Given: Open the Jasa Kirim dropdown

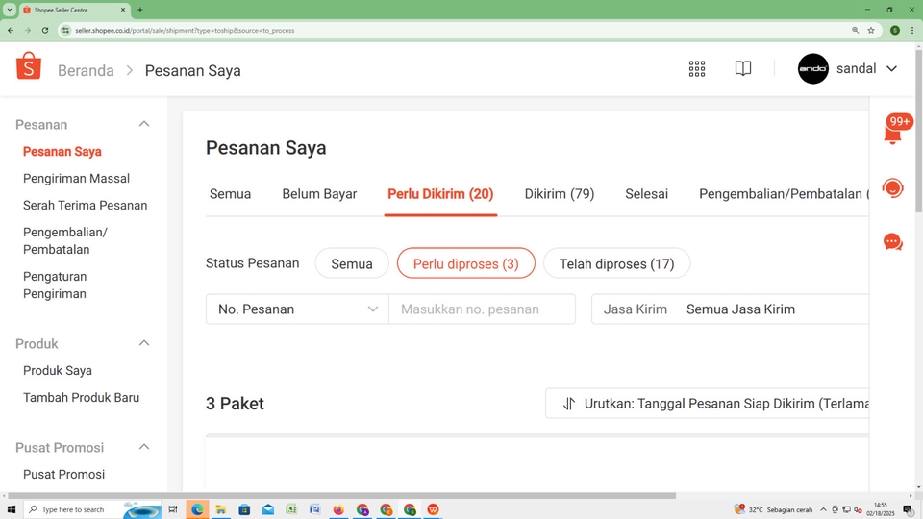Looking at the screenshot, I should click(x=731, y=309).
